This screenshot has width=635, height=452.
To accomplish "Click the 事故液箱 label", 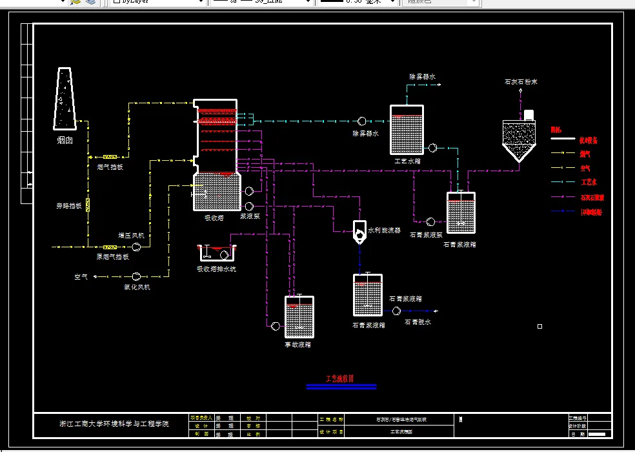I will click(x=297, y=345).
